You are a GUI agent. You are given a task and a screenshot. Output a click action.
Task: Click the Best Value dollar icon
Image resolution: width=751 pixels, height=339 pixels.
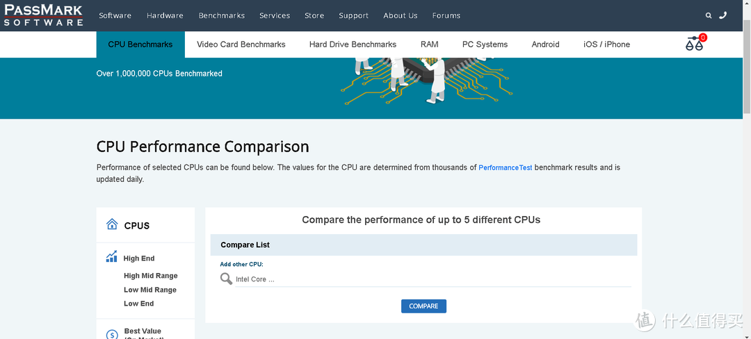(x=111, y=334)
